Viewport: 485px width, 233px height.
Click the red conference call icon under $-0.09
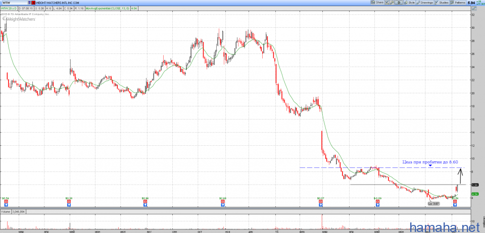(x=377, y=201)
